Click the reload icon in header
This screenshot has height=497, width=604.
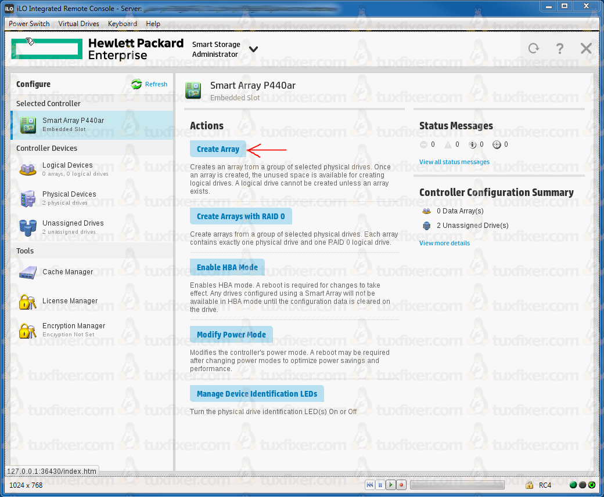tap(533, 49)
